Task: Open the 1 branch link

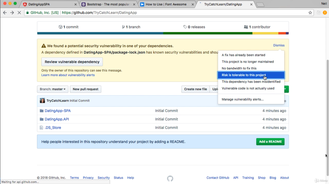Action: tap(131, 27)
